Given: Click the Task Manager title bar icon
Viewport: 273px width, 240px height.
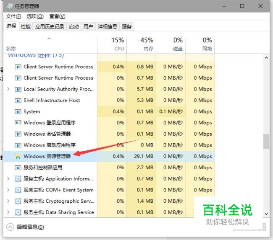Looking at the screenshot, I should [10, 6].
